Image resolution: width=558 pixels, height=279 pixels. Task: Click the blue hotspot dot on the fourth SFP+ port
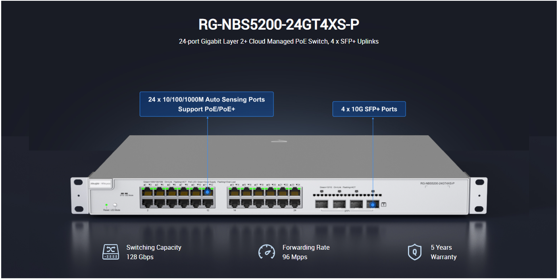point(373,204)
